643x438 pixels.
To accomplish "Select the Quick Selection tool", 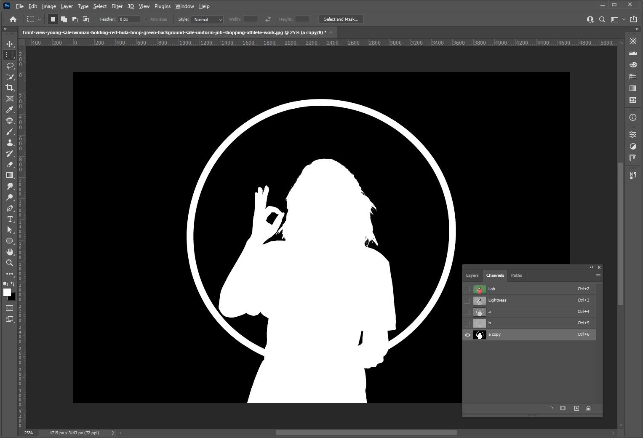I will click(x=10, y=77).
